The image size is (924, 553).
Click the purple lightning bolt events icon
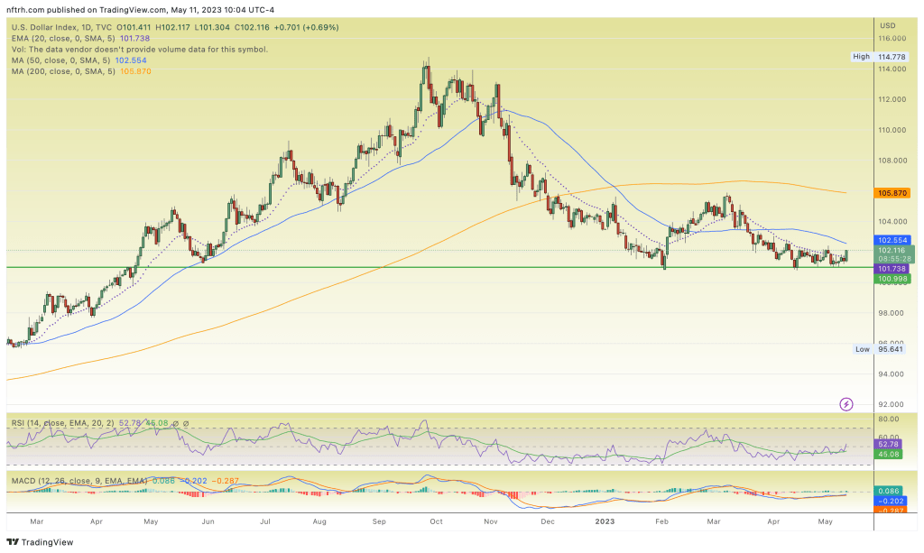[846, 403]
